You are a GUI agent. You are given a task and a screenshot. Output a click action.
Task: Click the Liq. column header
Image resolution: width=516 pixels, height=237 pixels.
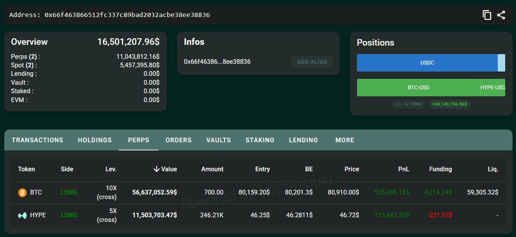tap(493, 169)
